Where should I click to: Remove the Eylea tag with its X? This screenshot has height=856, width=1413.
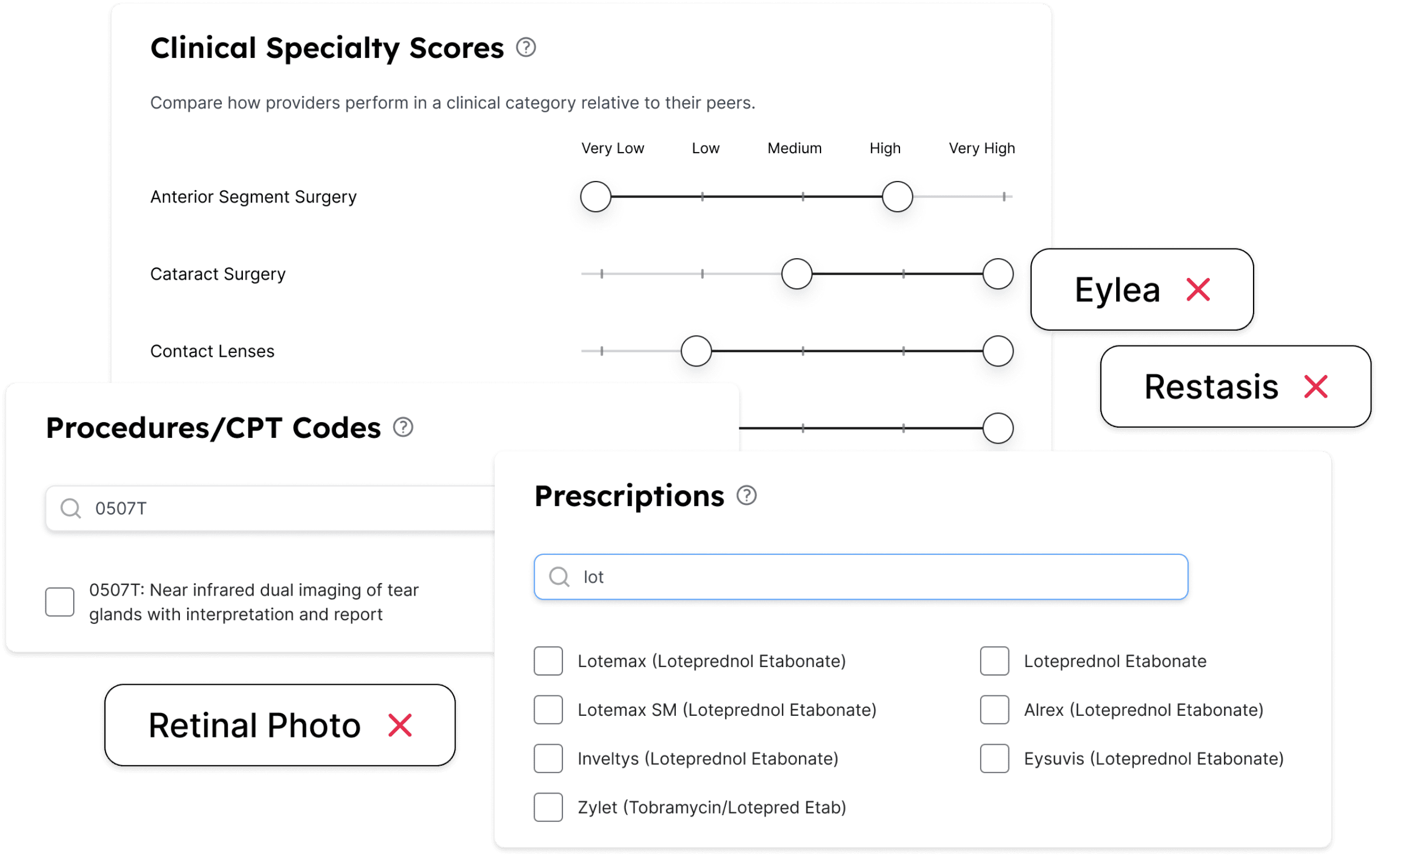tap(1198, 289)
